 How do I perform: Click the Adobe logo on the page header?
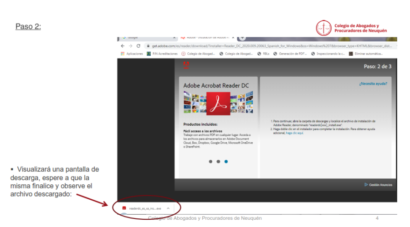click(186, 65)
